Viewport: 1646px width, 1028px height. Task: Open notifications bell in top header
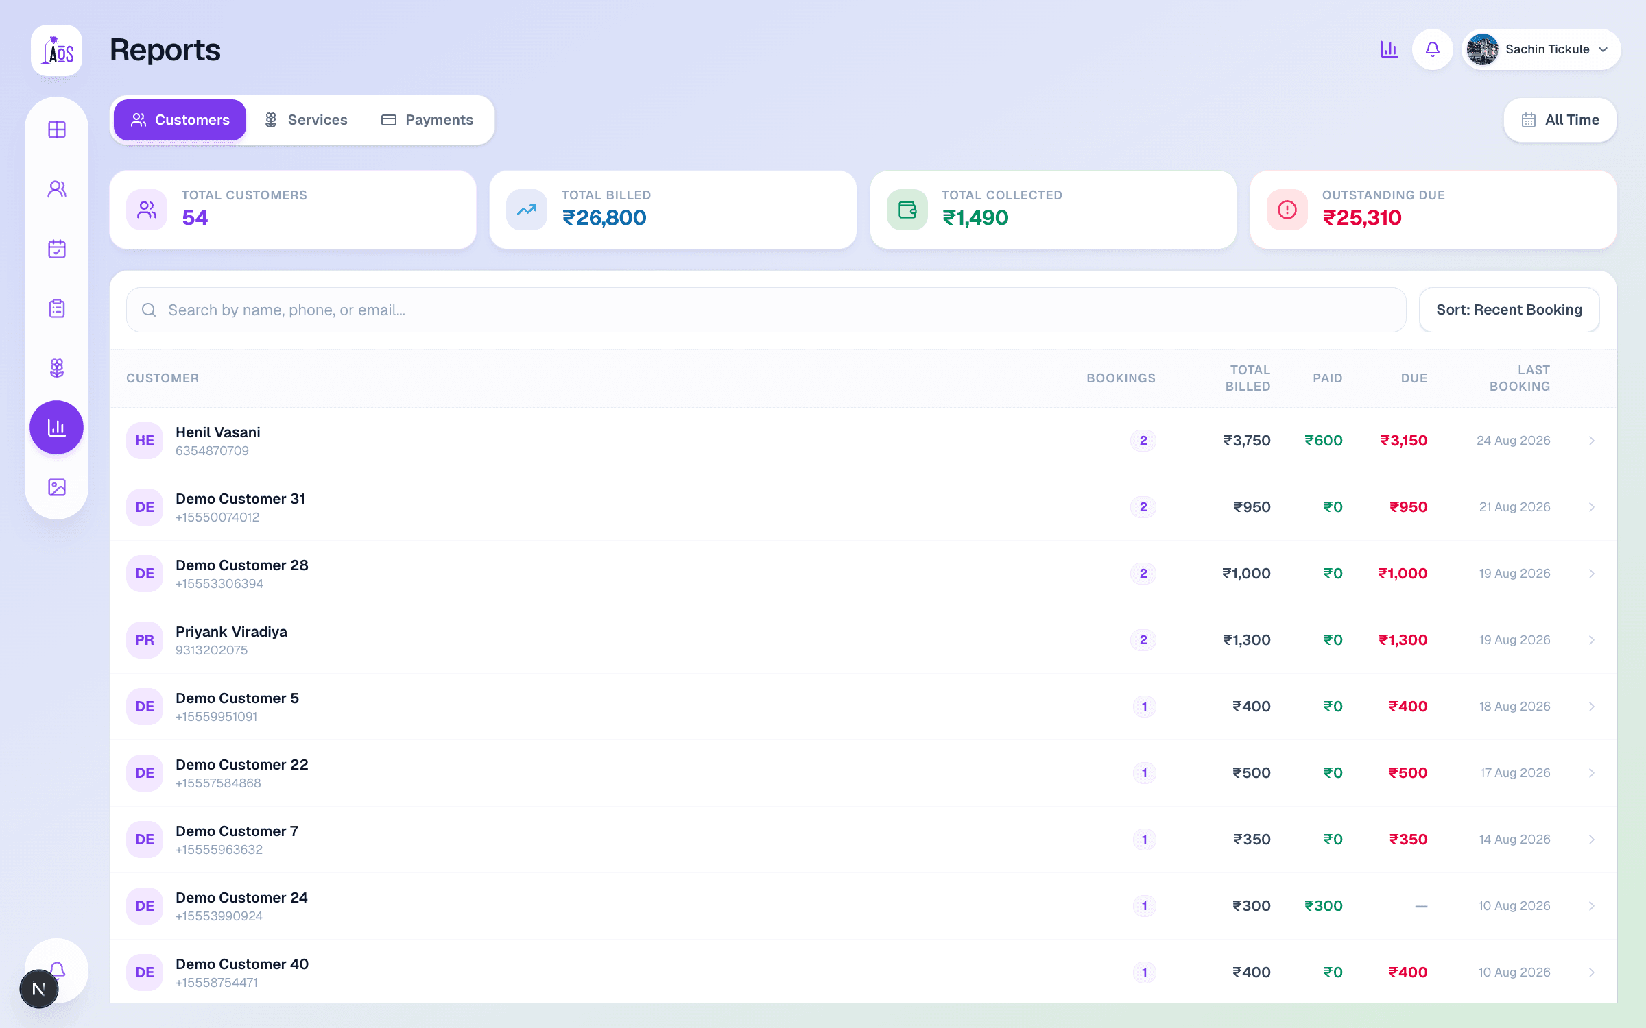click(1433, 49)
